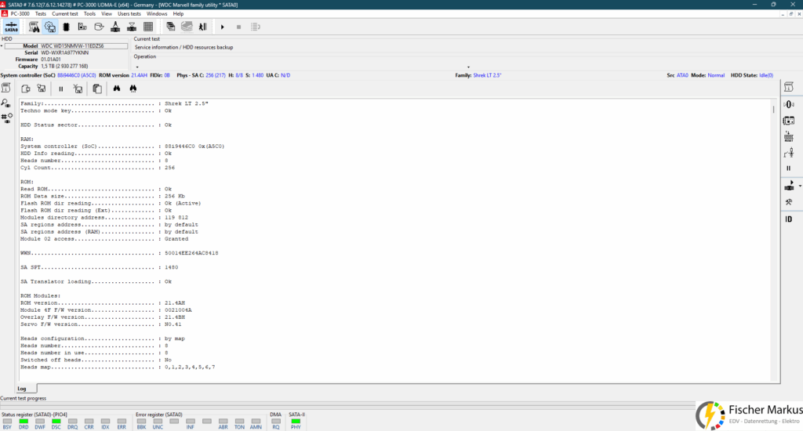The width and height of the screenshot is (803, 431).
Task: Click the ROM version value 21.4AH
Action: pyautogui.click(x=139, y=75)
